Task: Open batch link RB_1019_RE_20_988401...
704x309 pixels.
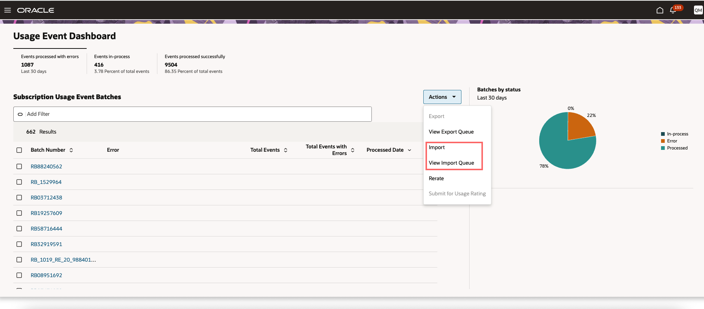Action: (63, 260)
